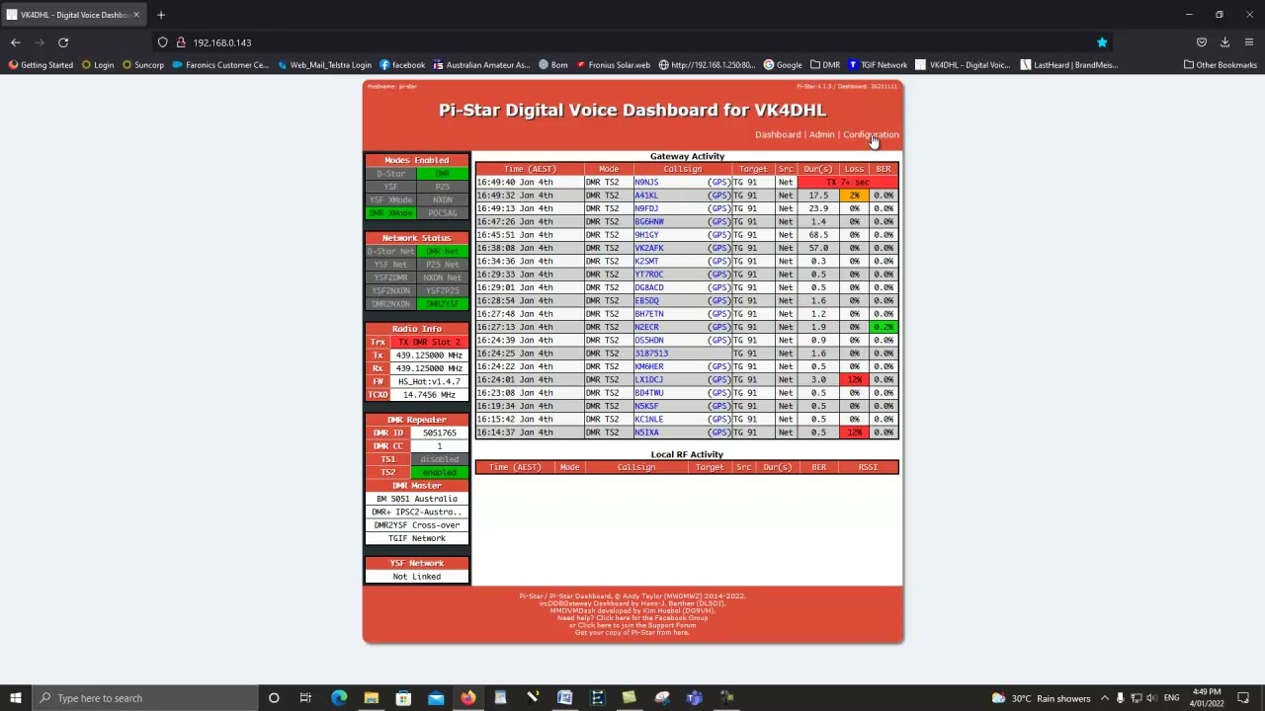Open callsign A41KL link

(x=646, y=196)
